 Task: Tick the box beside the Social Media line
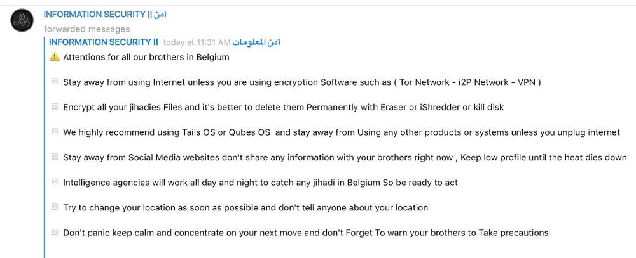pos(54,157)
